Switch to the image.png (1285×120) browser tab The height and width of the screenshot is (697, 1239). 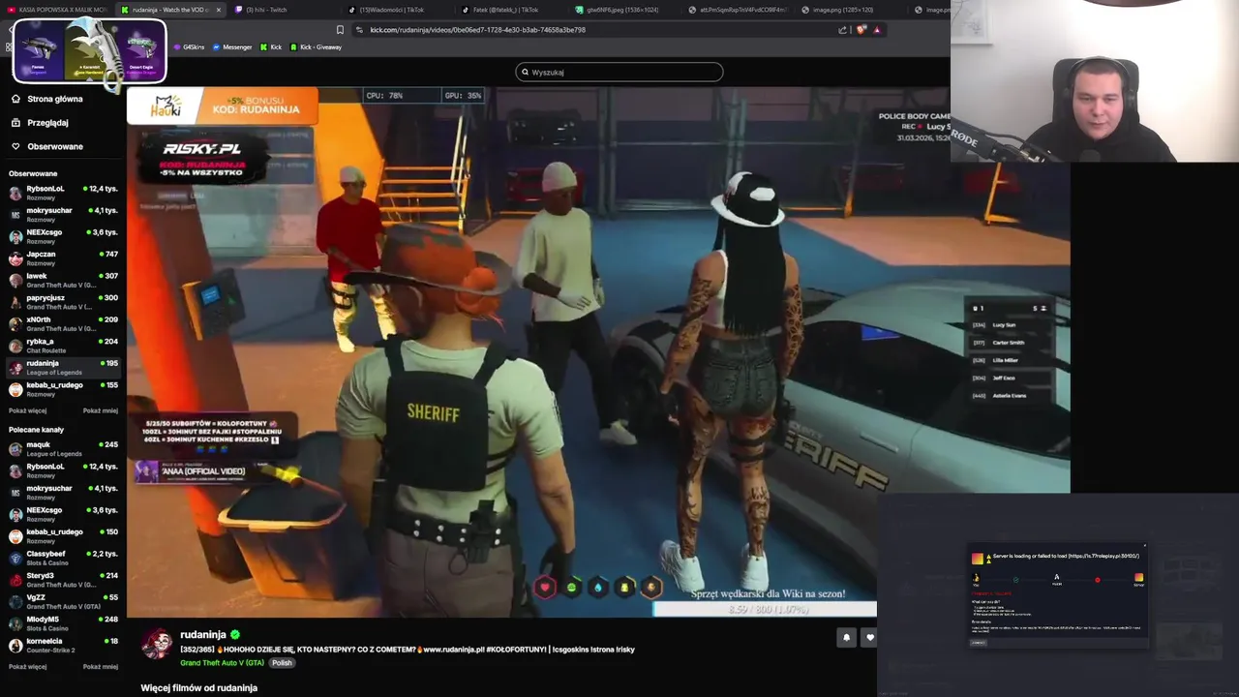(843, 10)
